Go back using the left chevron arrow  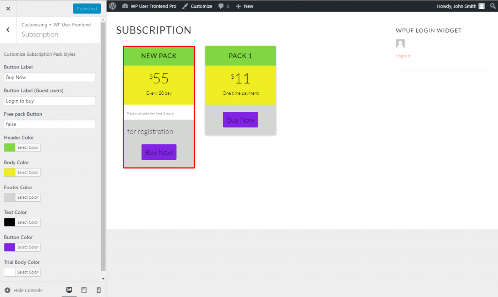(x=8, y=30)
